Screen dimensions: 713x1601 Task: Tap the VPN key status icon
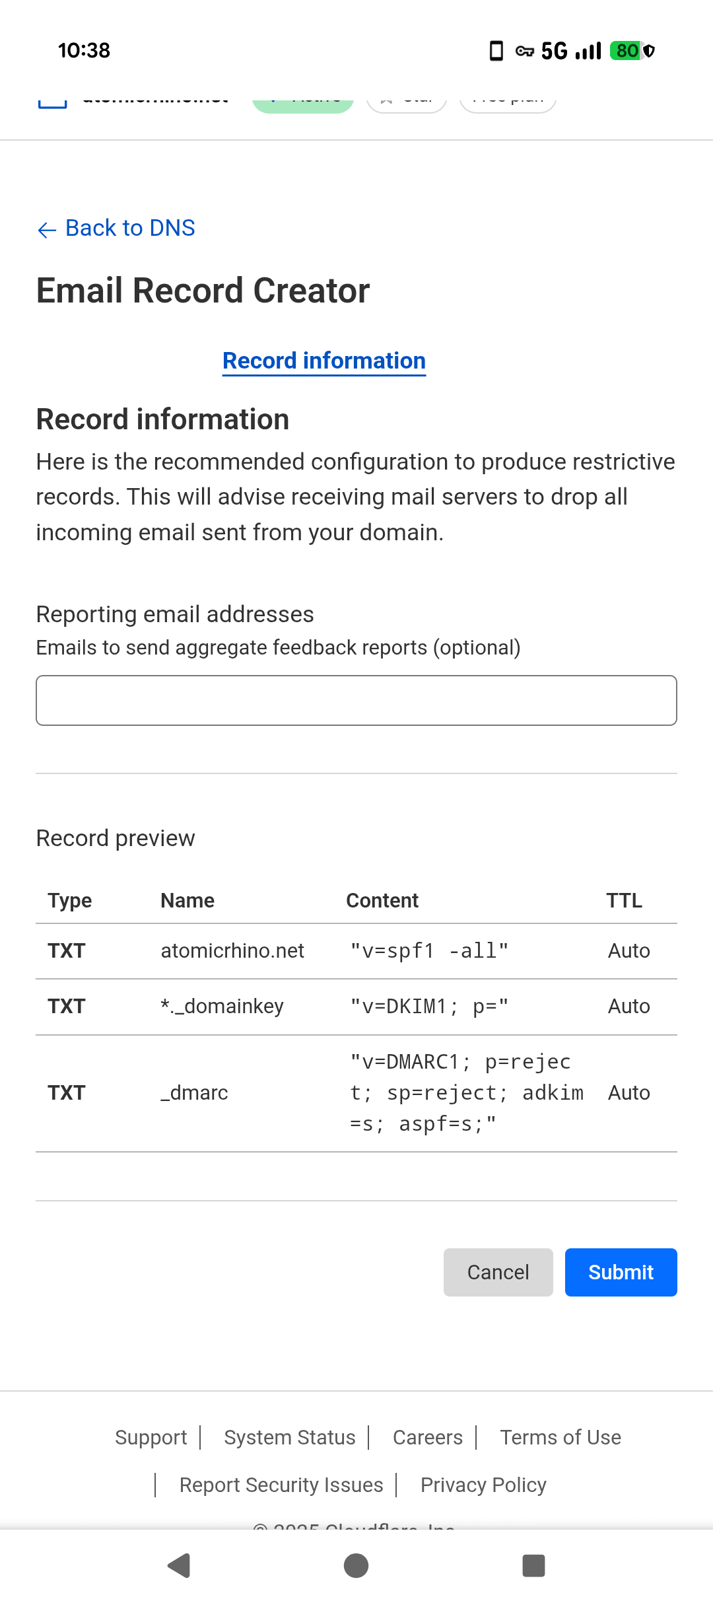[x=524, y=51]
